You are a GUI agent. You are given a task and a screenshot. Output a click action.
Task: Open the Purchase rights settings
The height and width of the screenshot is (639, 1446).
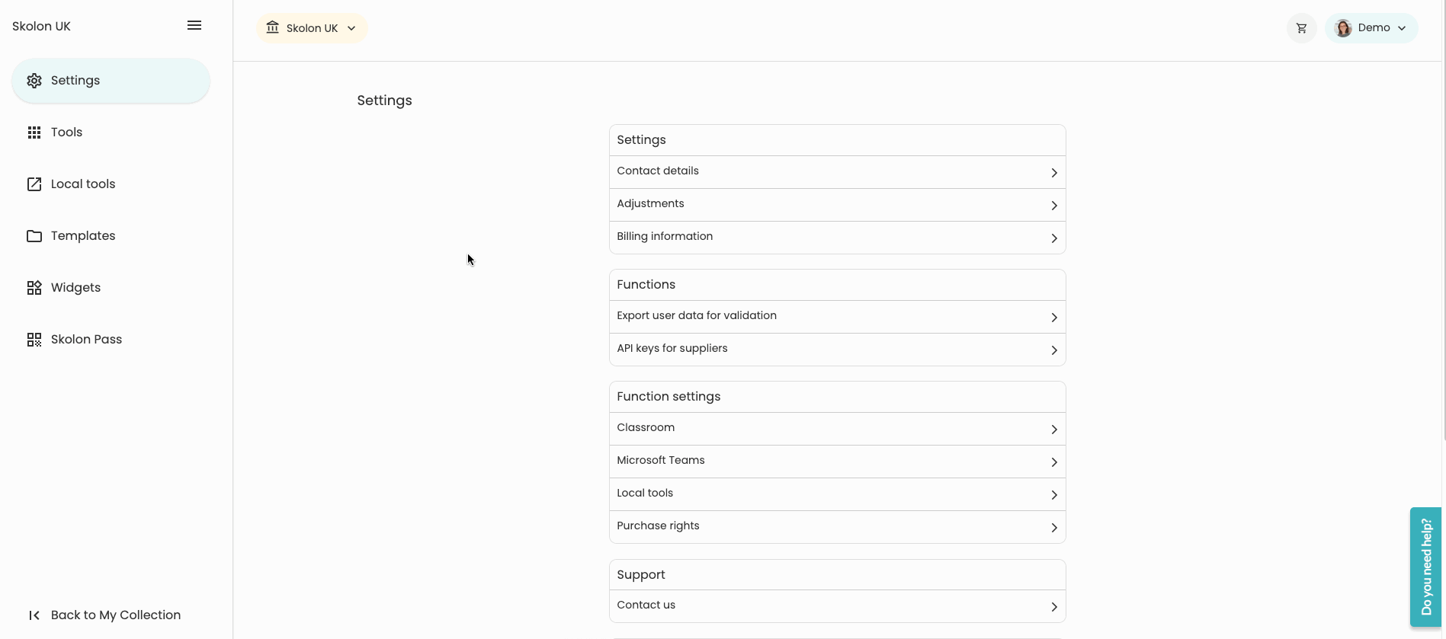click(x=837, y=527)
